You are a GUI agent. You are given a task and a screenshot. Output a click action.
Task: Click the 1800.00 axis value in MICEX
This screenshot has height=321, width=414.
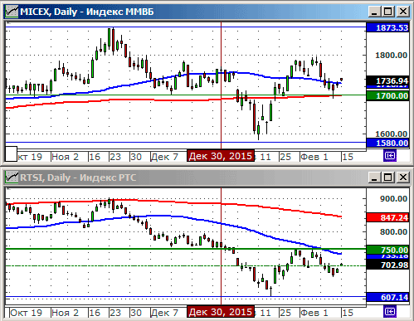(391, 56)
